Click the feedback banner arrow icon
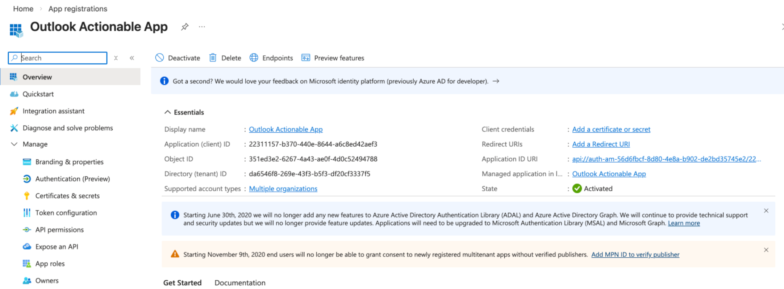The width and height of the screenshot is (784, 289). [496, 81]
